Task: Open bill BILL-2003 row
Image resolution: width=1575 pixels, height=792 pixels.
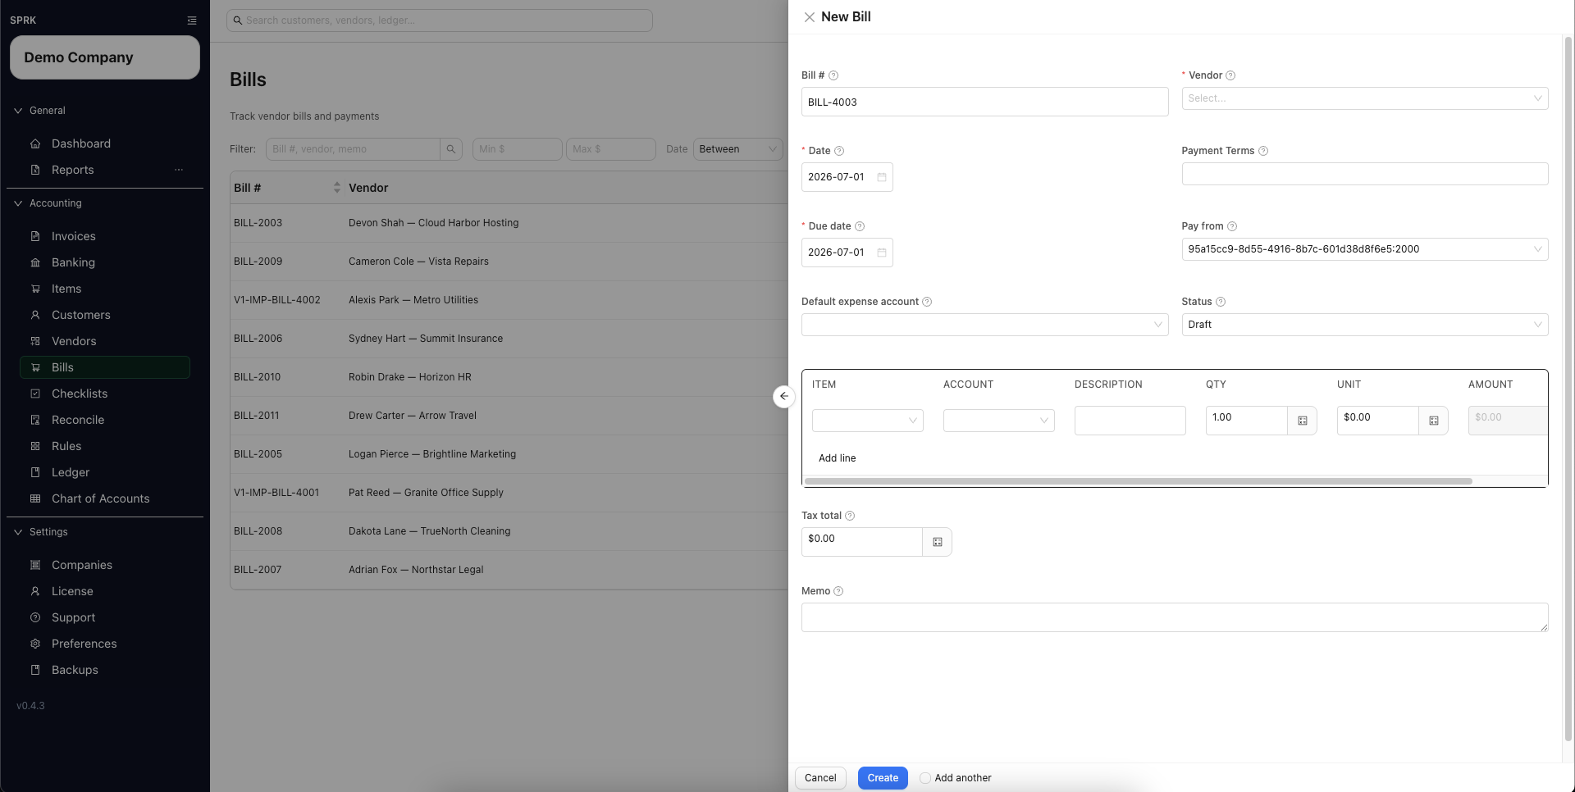Action: [509, 223]
